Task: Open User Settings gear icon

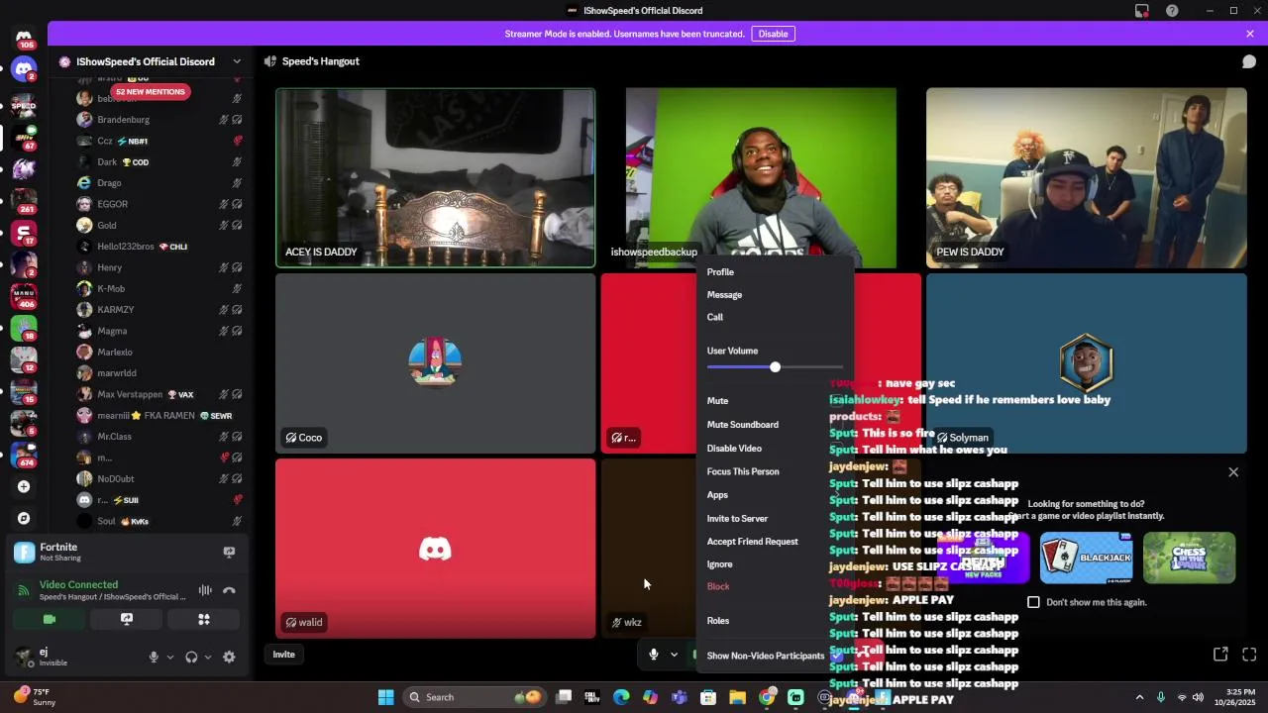Action: 229,657
